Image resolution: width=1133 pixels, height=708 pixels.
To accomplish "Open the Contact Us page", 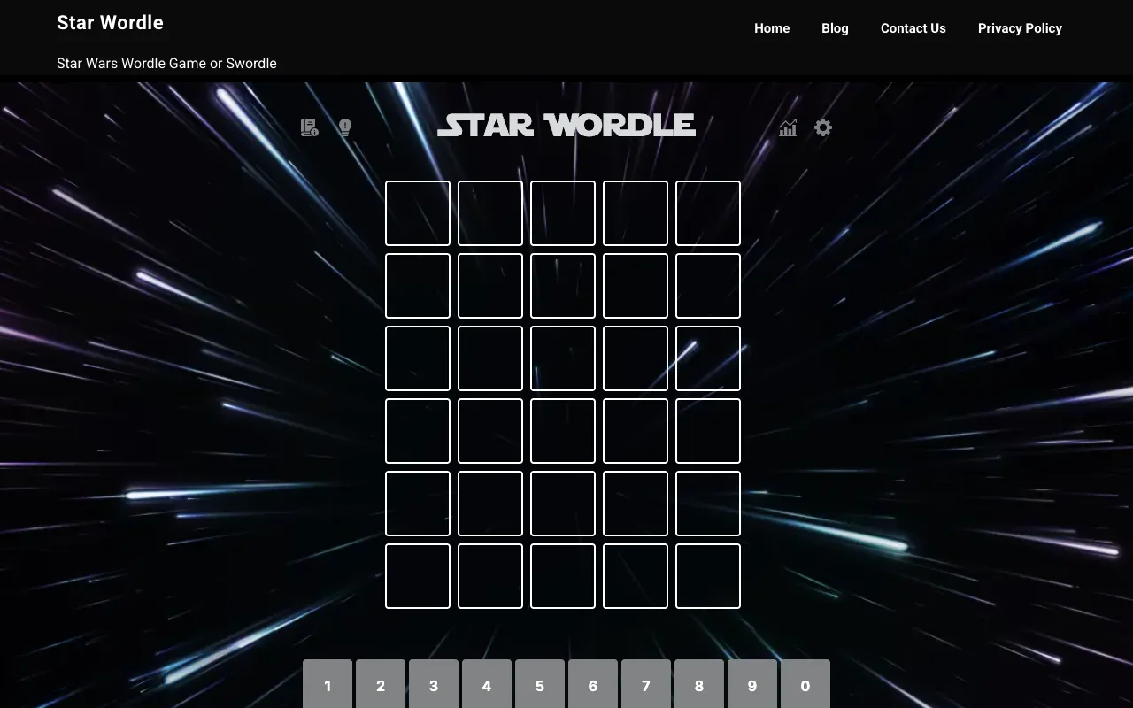I will coord(913,28).
